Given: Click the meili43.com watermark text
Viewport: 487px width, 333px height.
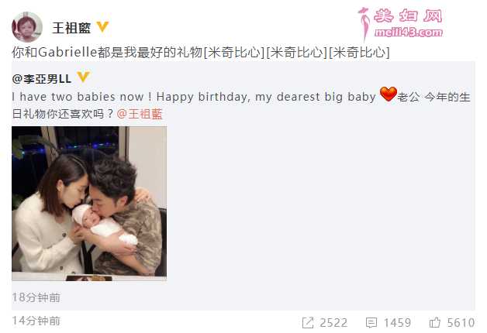Looking at the screenshot, I should click(x=409, y=33).
